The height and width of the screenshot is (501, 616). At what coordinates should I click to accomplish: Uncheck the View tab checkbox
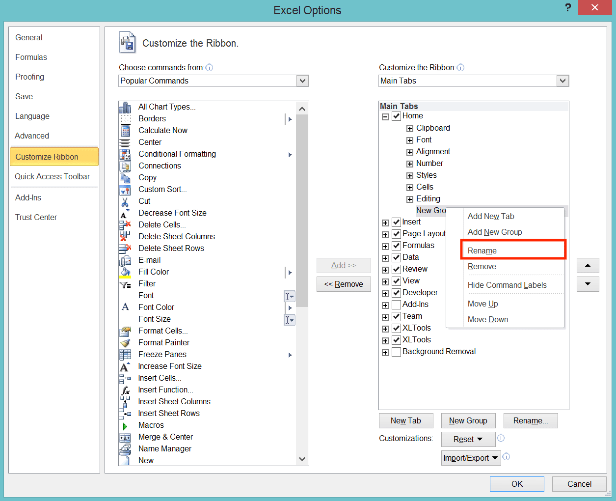click(x=397, y=281)
